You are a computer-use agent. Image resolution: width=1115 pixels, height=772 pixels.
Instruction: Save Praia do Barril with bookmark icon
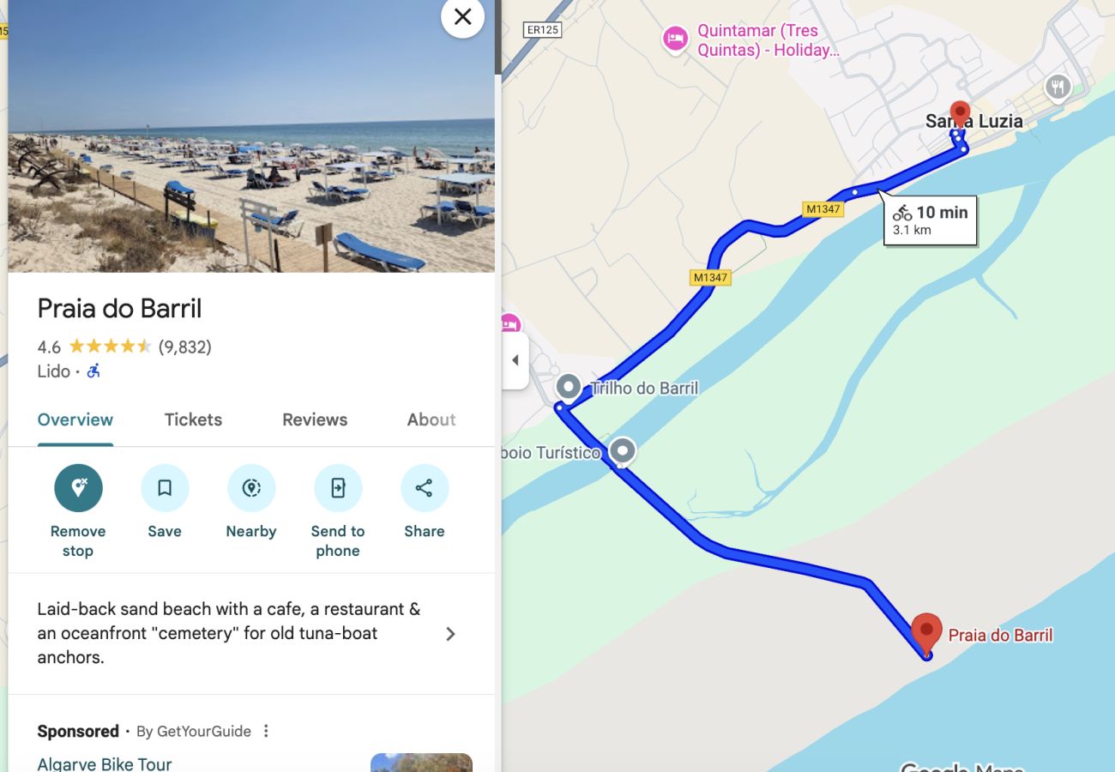point(165,488)
